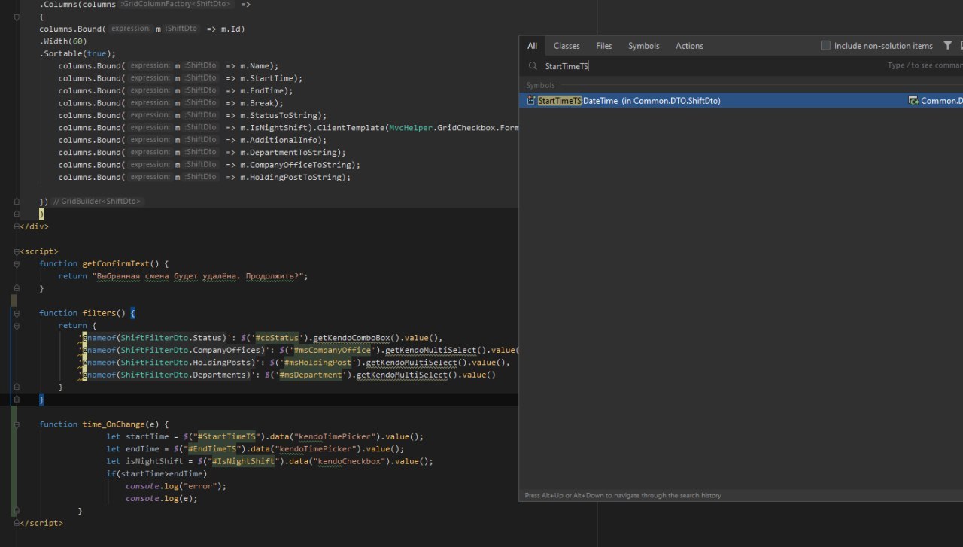Screen dimensions: 963x547
Task: Open the search results filter funnel icon
Action: (948, 46)
